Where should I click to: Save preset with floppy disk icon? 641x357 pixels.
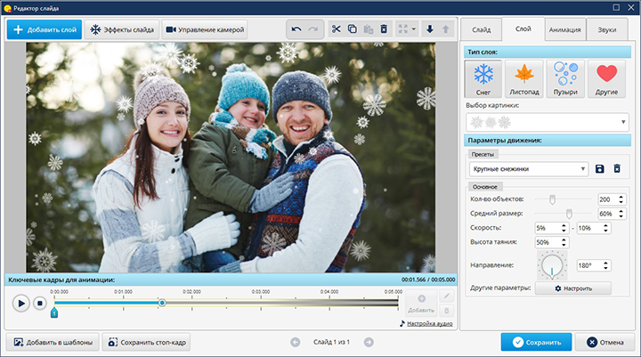pos(600,168)
